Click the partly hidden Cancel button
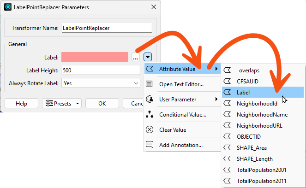This screenshot has height=188, width=306. coord(133,103)
